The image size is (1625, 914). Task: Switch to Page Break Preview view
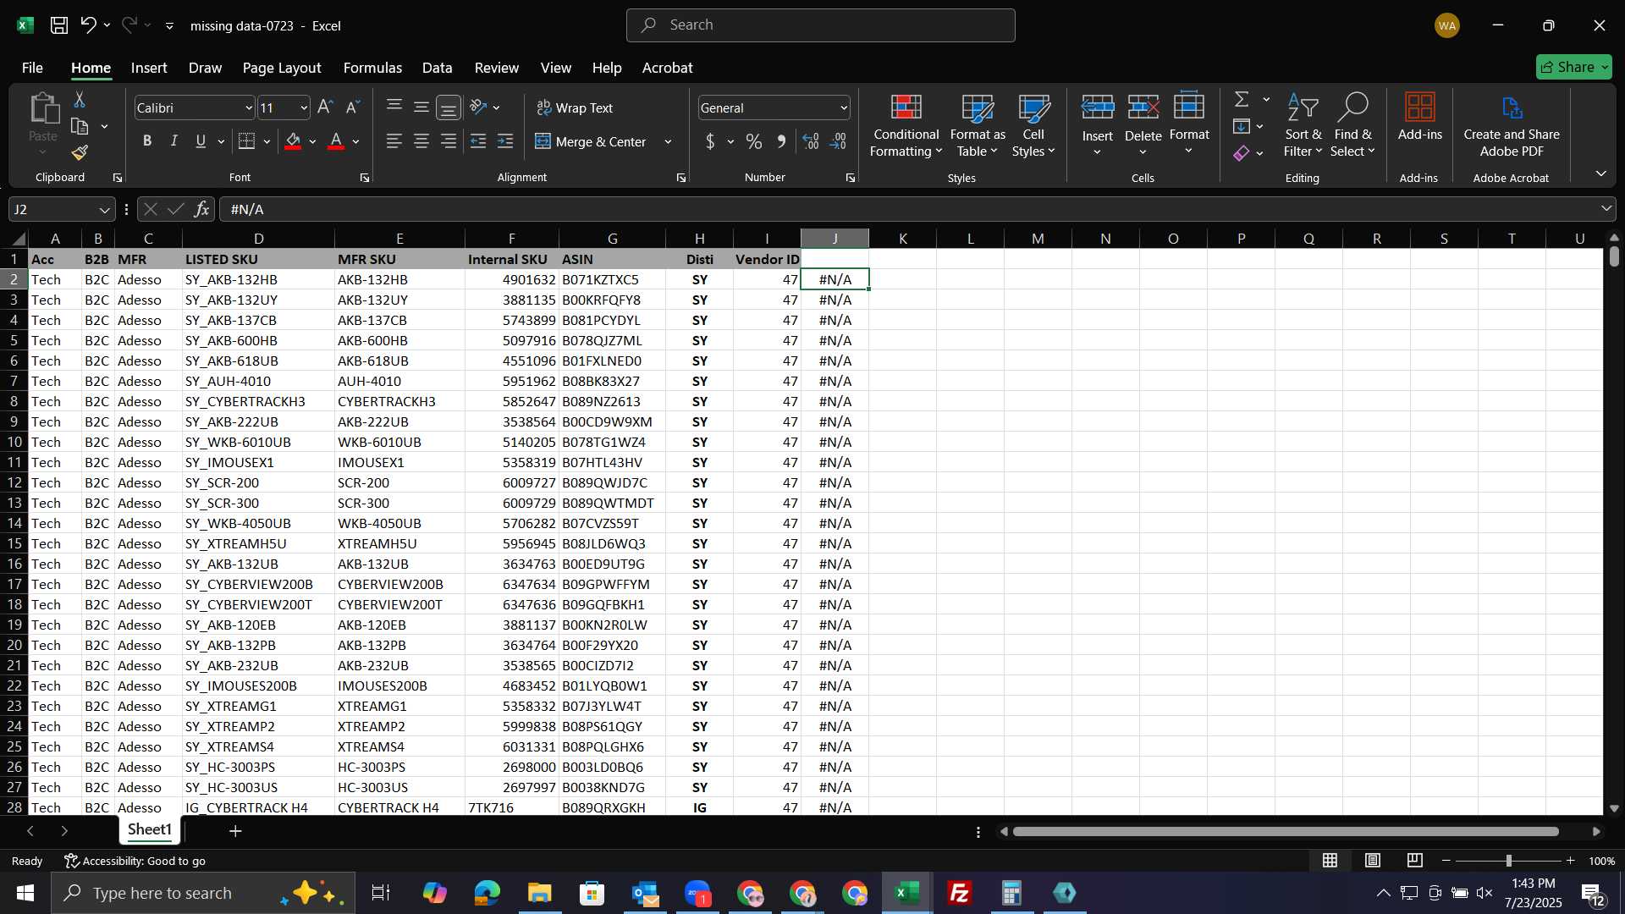point(1414,861)
